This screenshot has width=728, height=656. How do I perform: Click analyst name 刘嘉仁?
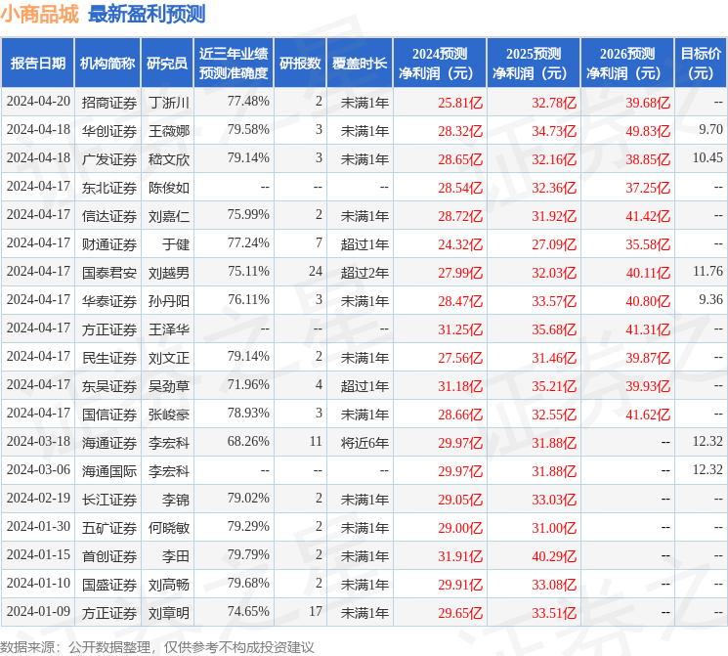point(169,216)
